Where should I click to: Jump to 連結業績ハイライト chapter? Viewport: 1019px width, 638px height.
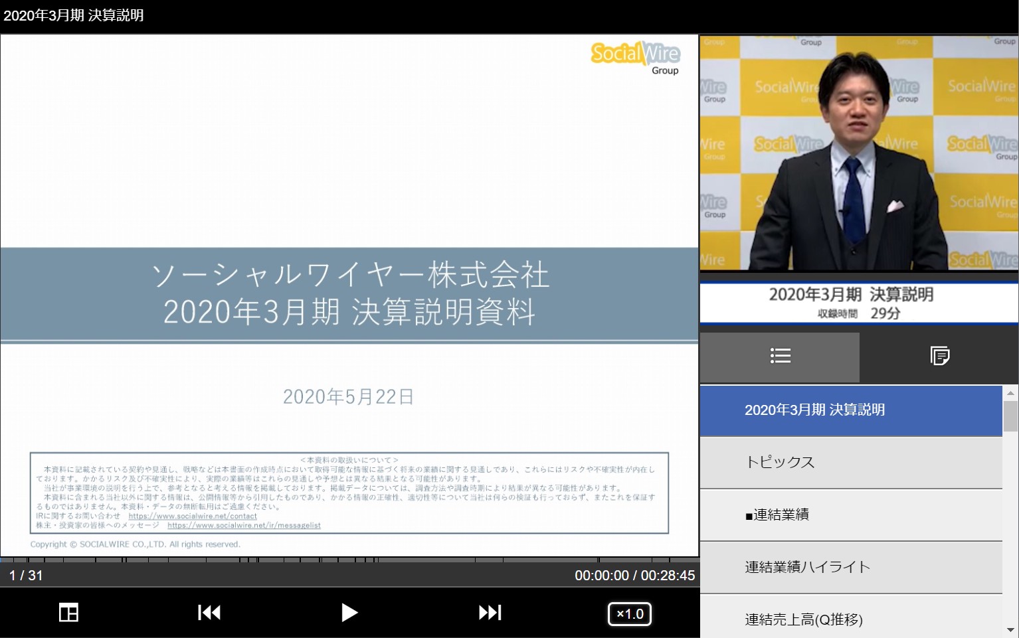[x=851, y=568]
